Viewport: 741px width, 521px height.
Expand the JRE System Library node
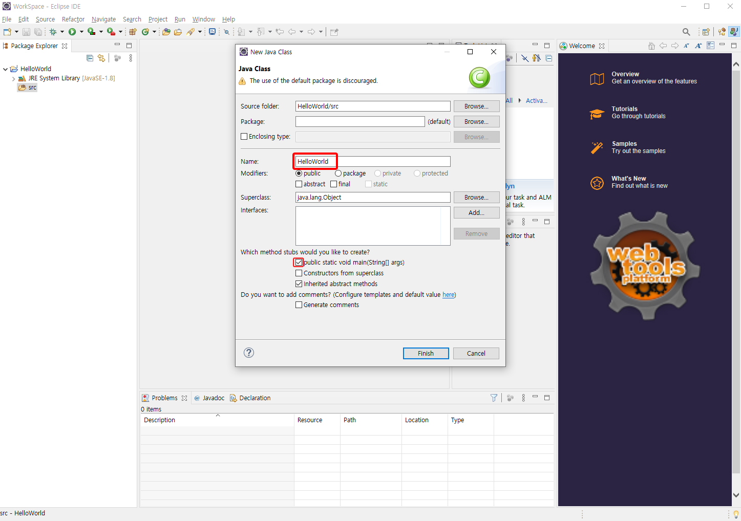pyautogui.click(x=13, y=79)
